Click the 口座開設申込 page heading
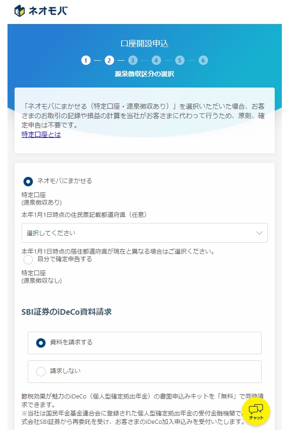Screen dimensions: 294x430 click(x=144, y=43)
